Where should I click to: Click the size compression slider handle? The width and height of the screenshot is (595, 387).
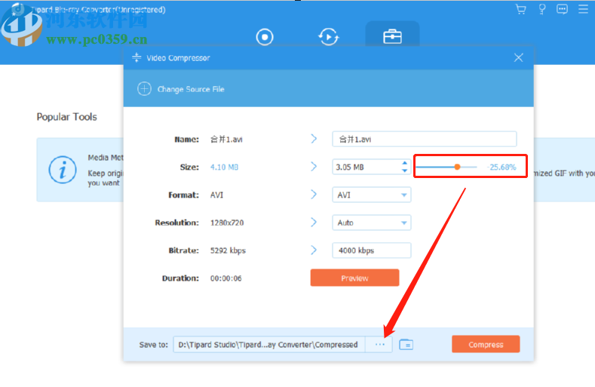point(457,167)
